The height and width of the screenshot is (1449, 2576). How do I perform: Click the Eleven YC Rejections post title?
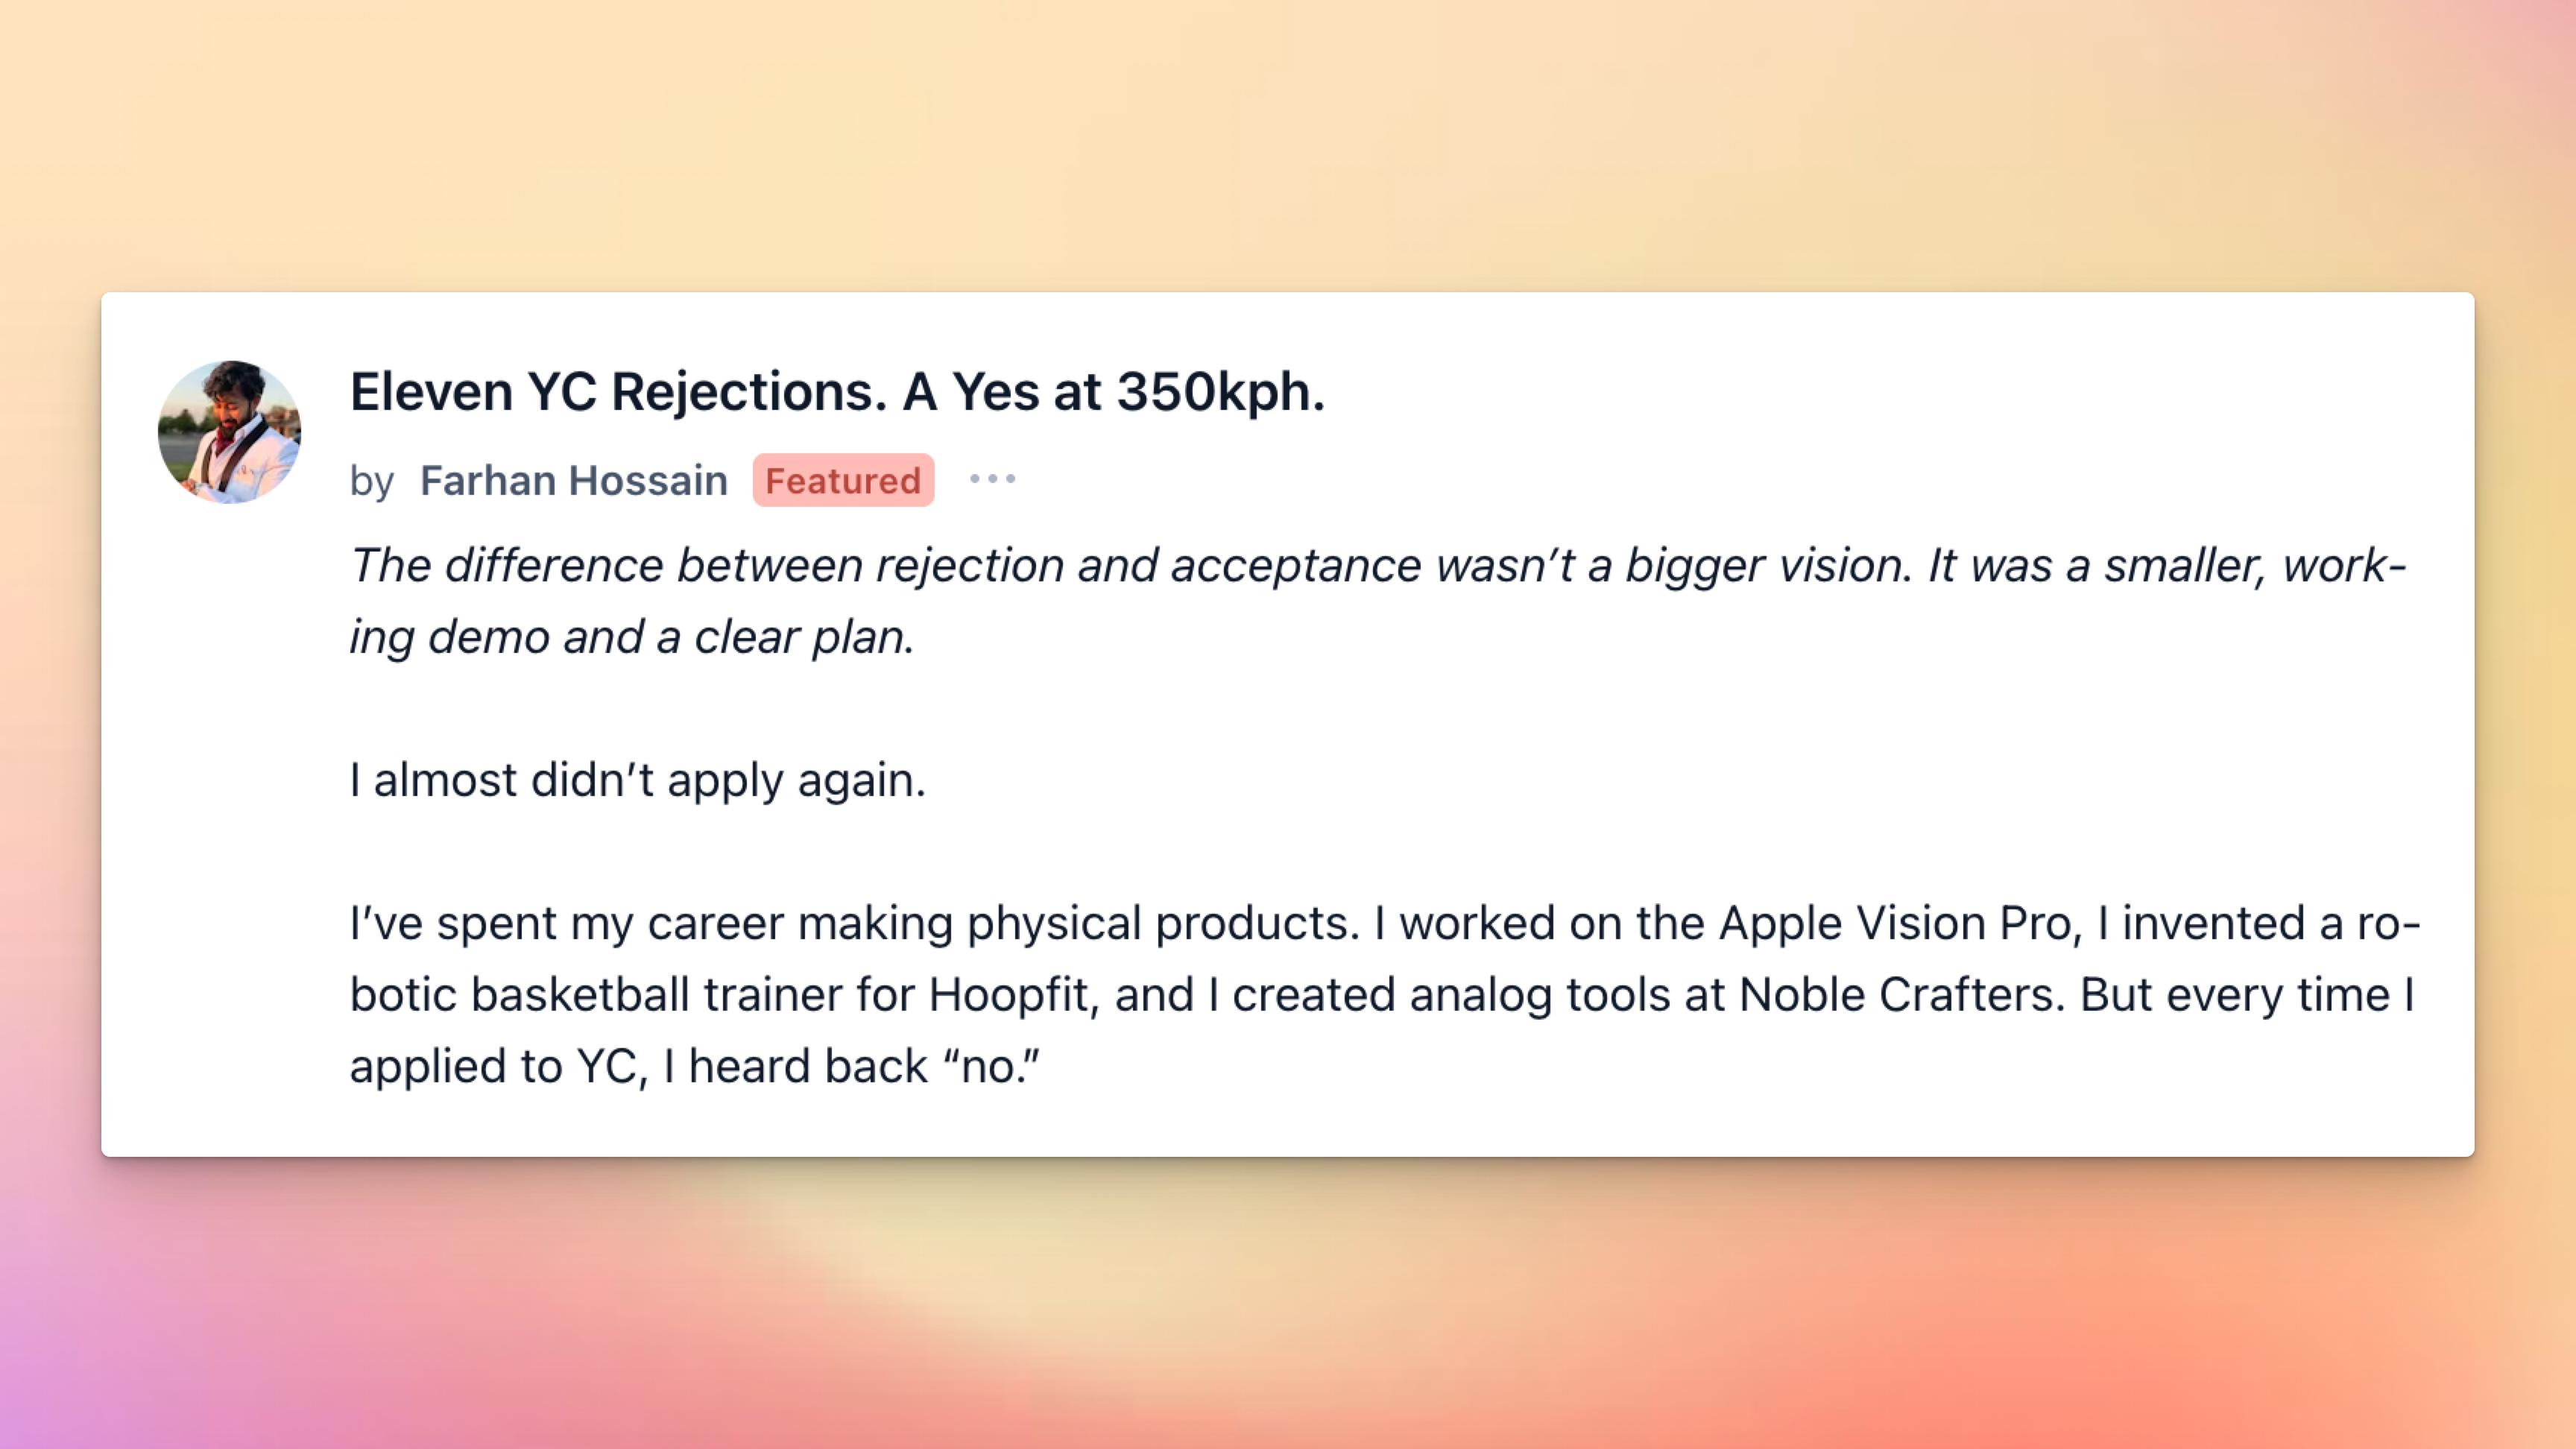pyautogui.click(x=837, y=391)
